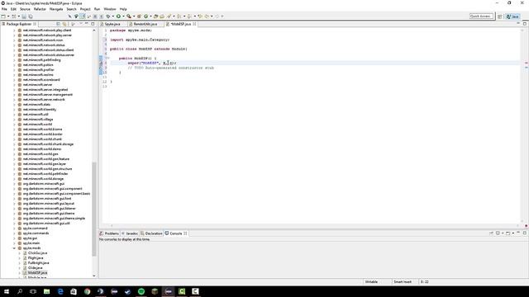
Task: Expand the spyke.commands package
Action: pyautogui.click(x=14, y=233)
